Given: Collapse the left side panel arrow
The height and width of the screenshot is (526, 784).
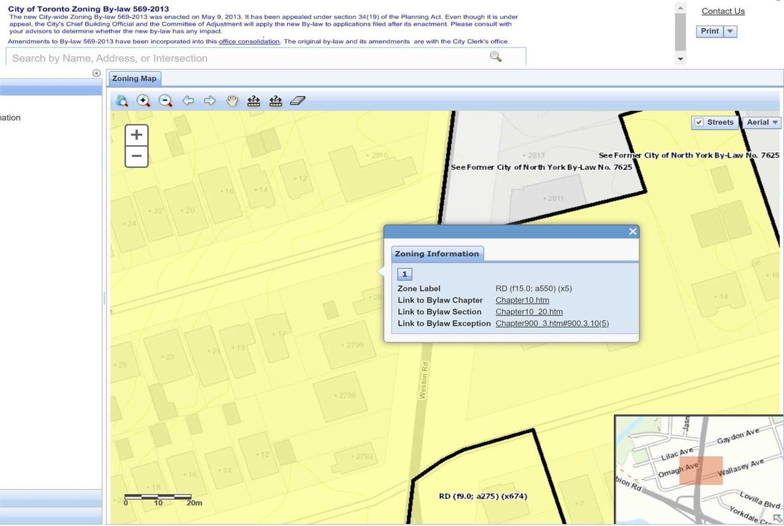Looking at the screenshot, I should tap(97, 73).
